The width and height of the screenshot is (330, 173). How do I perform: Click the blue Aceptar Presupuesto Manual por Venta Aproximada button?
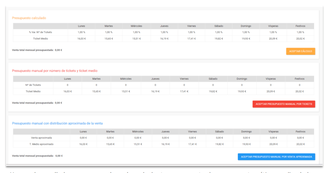pyautogui.click(x=276, y=157)
